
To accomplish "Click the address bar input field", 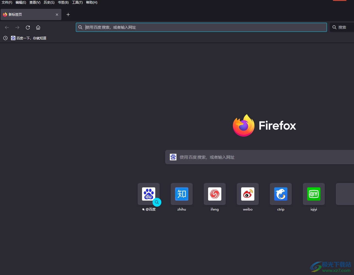I will click(201, 27).
